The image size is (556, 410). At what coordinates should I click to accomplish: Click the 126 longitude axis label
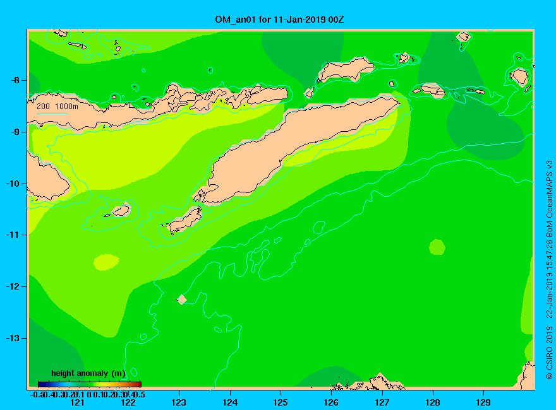[x=331, y=402]
